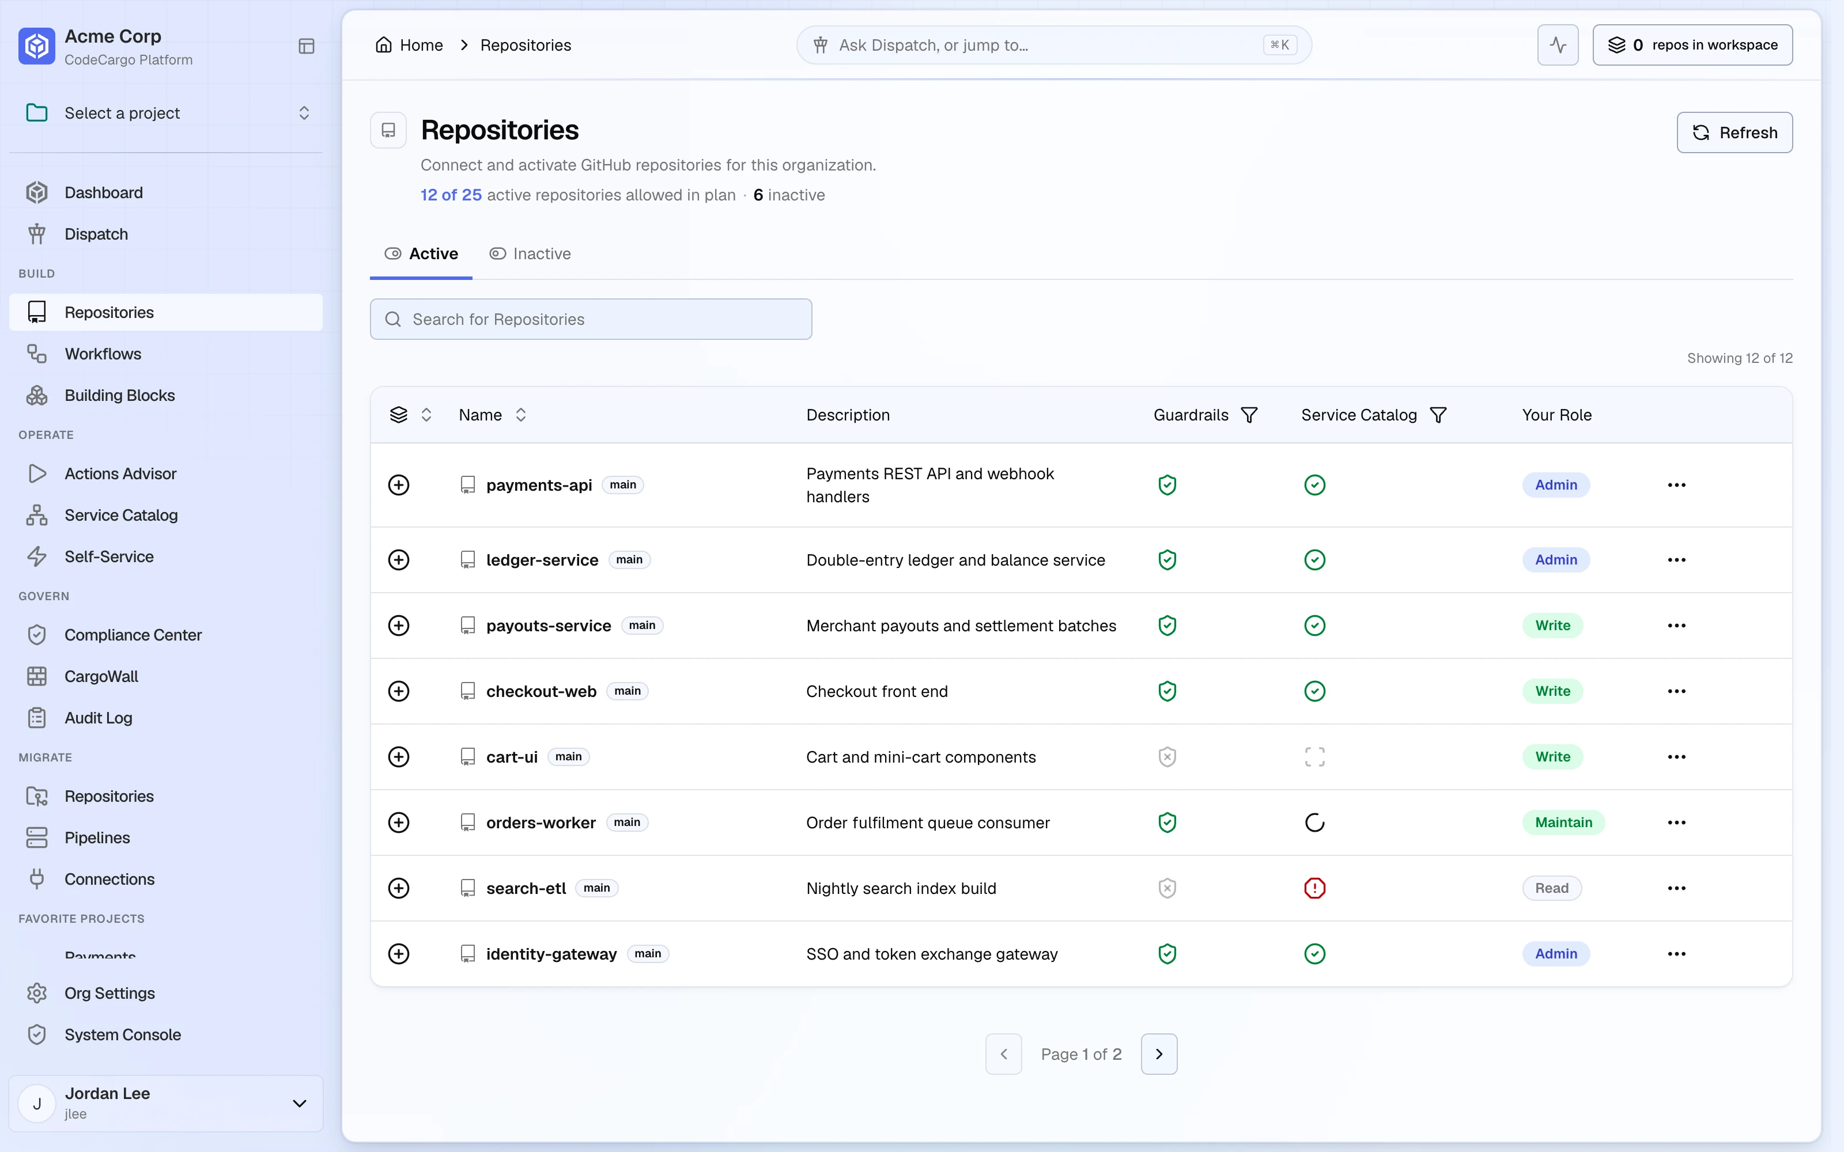Go to next page of repositories
The image size is (1844, 1152).
coord(1159,1054)
